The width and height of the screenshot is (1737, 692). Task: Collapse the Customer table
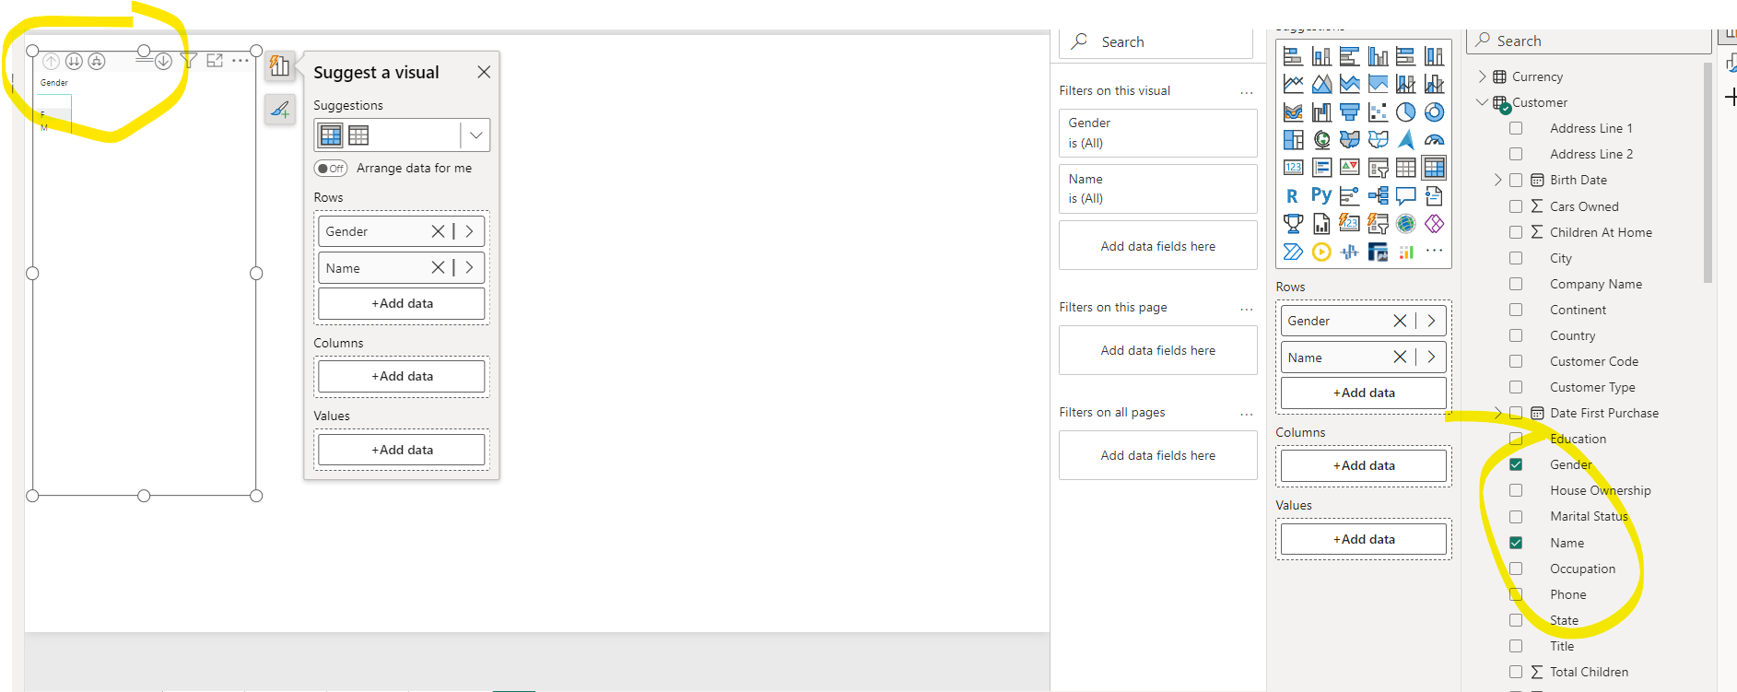[x=1483, y=102]
